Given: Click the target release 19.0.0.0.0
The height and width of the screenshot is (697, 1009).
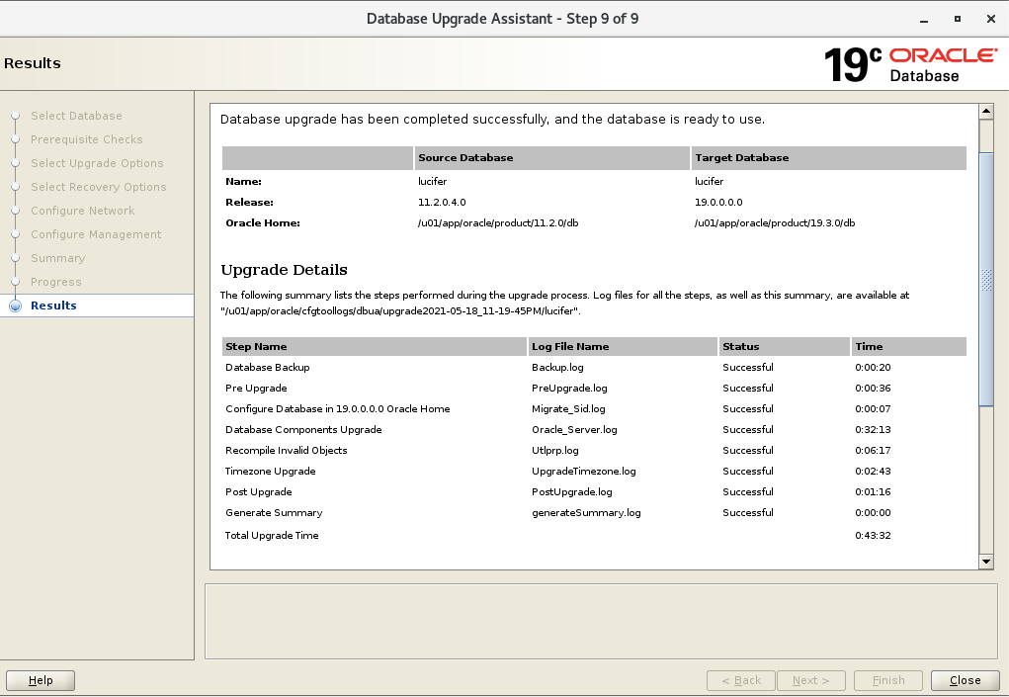Looking at the screenshot, I should point(718,202).
